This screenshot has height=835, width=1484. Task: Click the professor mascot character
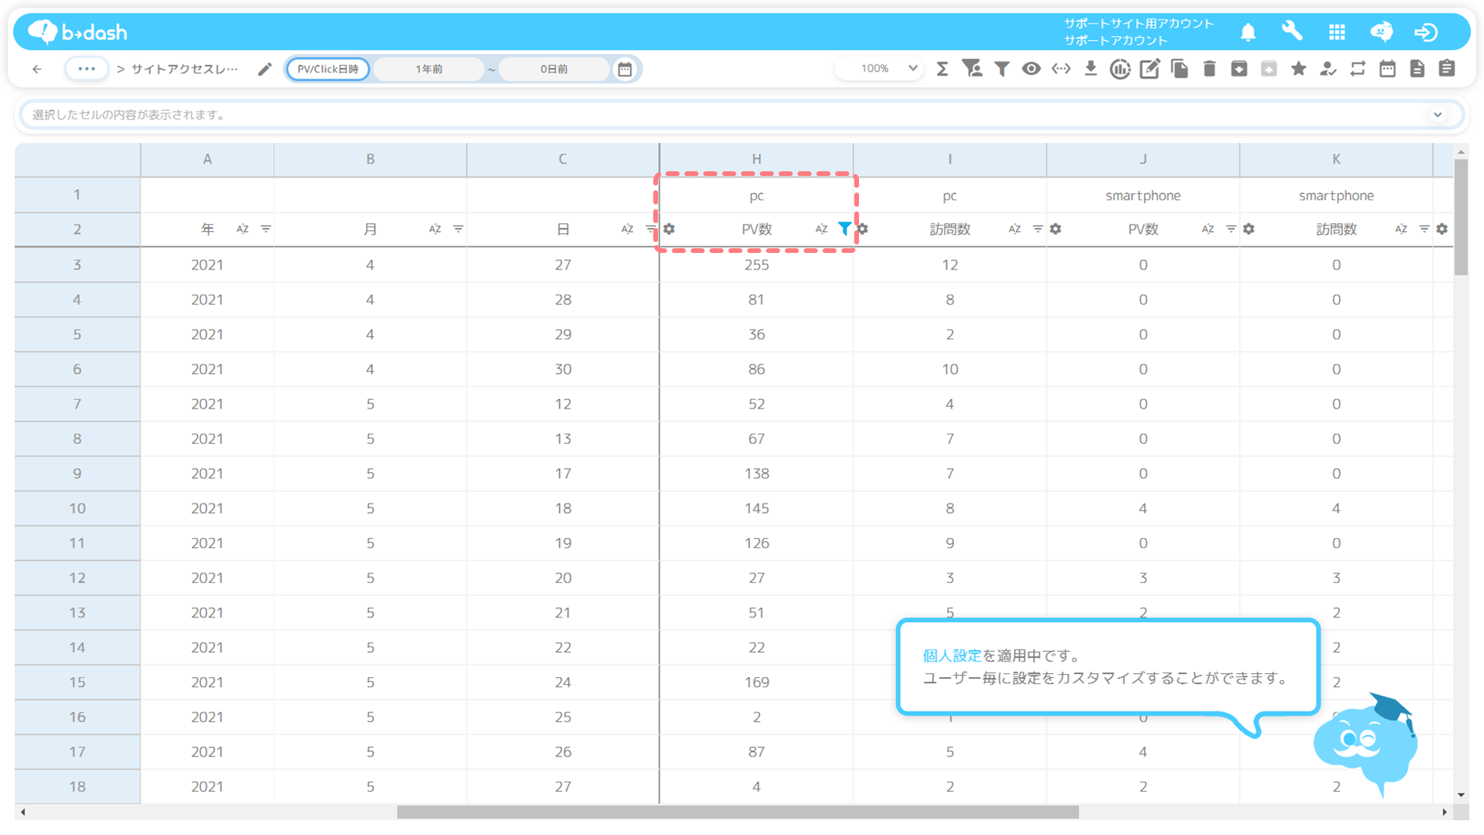tap(1367, 745)
